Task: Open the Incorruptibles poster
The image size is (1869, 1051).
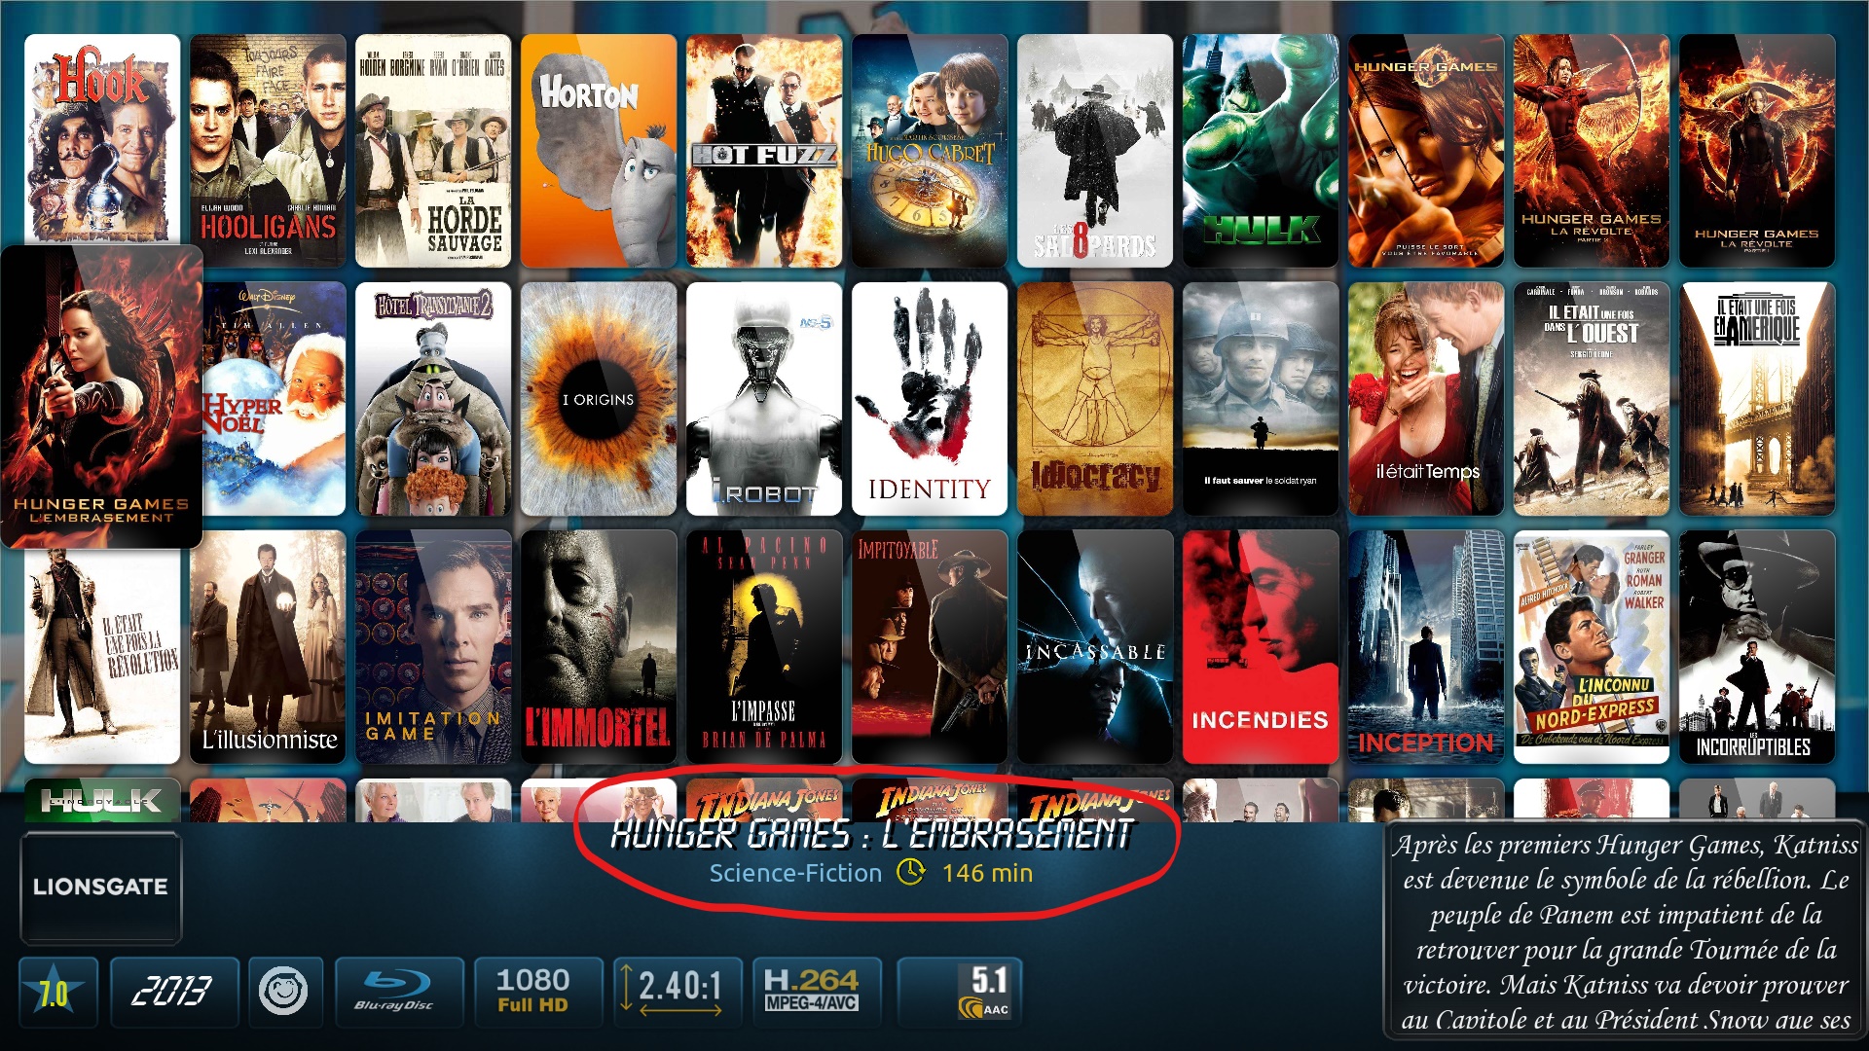Action: pos(1757,647)
